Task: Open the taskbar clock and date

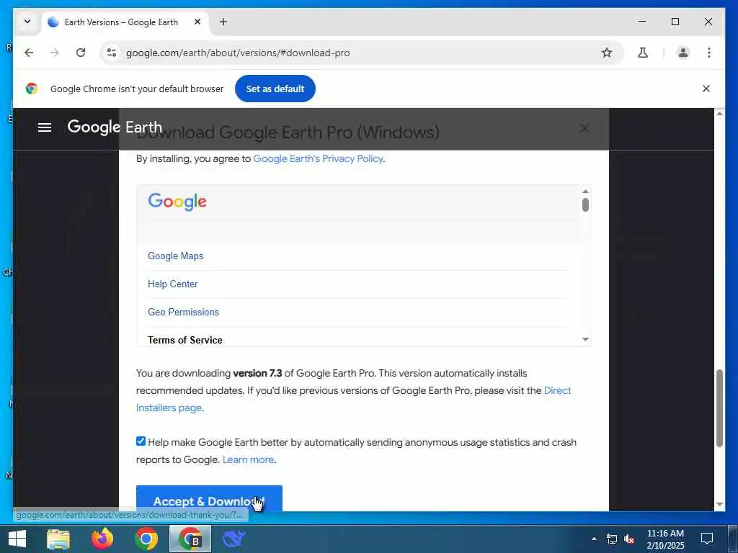Action: (x=665, y=539)
